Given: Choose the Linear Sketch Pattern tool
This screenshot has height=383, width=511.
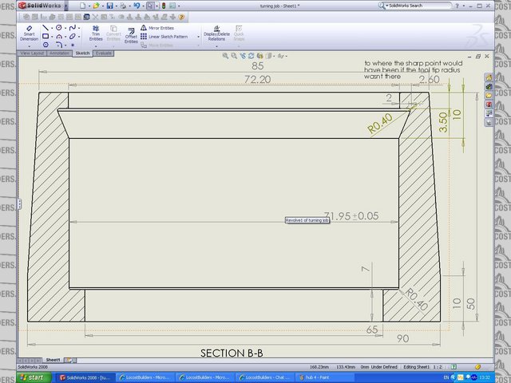Looking at the screenshot, I should 168,37.
